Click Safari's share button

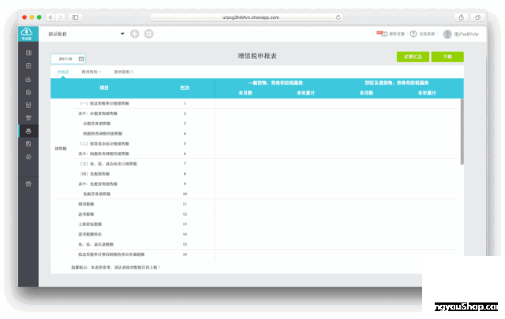click(x=461, y=17)
